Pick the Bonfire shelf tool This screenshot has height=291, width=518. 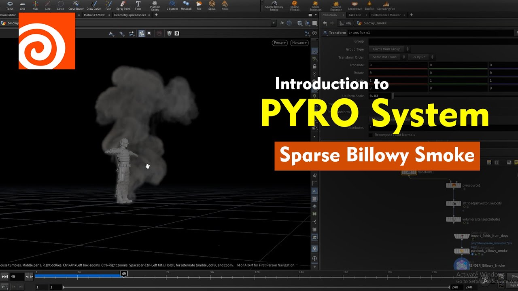pos(369,5)
